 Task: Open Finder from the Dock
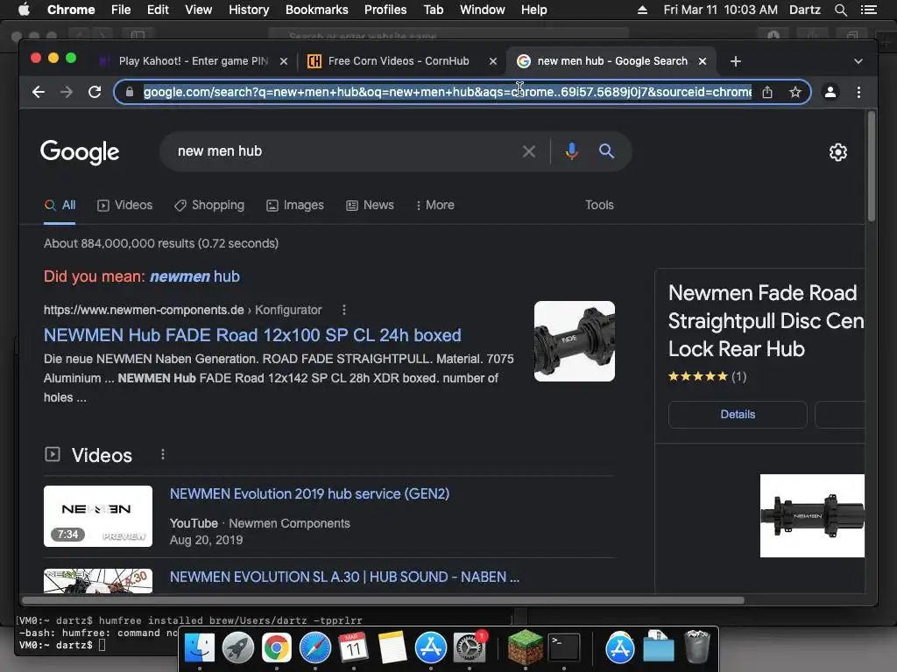pos(199,648)
